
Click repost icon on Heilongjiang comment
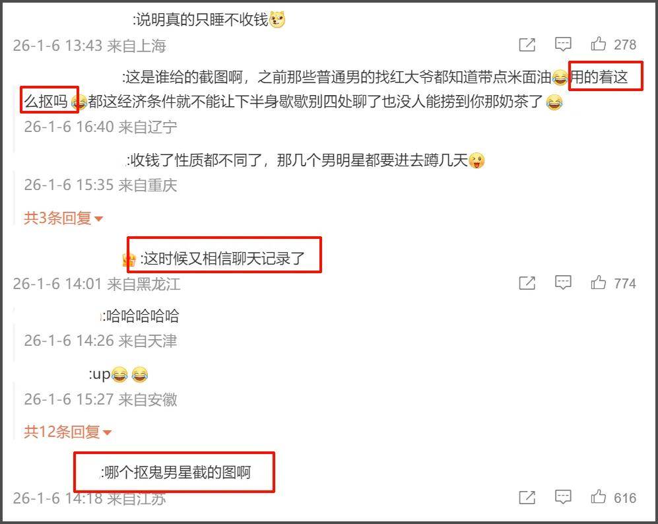point(527,283)
